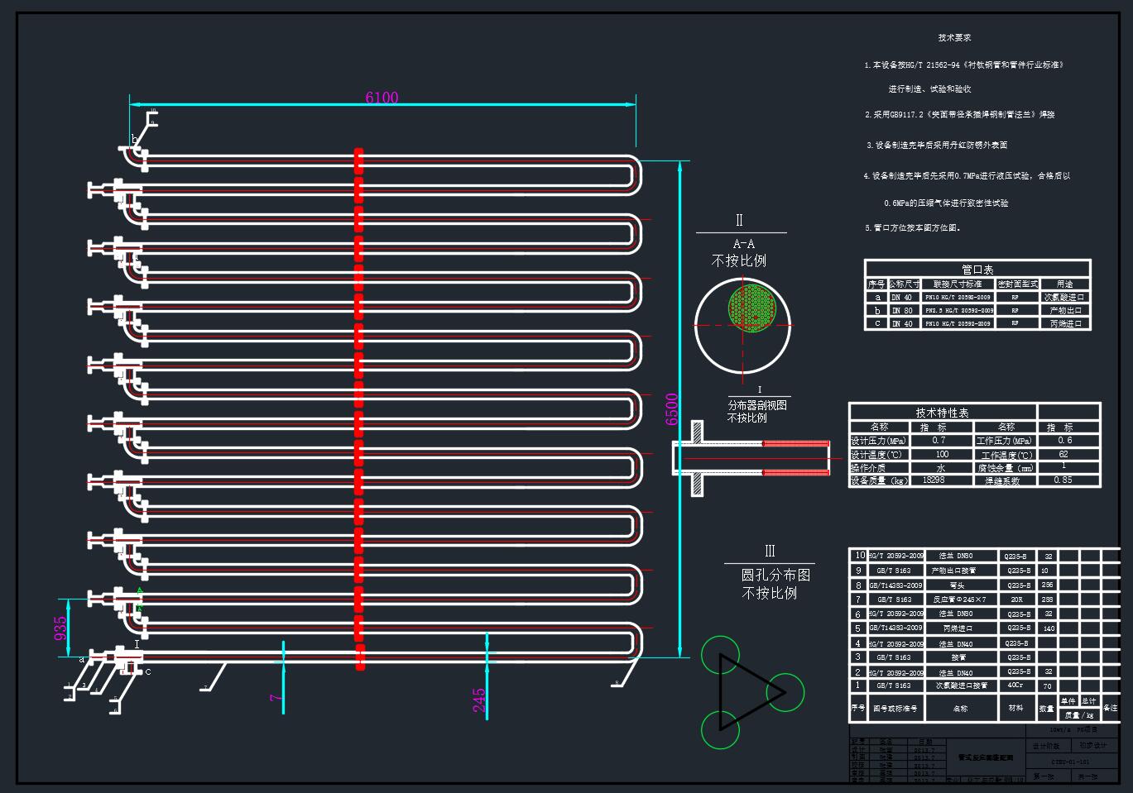Viewport: 1133px width, 793px height.
Task: Select the 6500 vertical dimension label
Action: coord(671,409)
